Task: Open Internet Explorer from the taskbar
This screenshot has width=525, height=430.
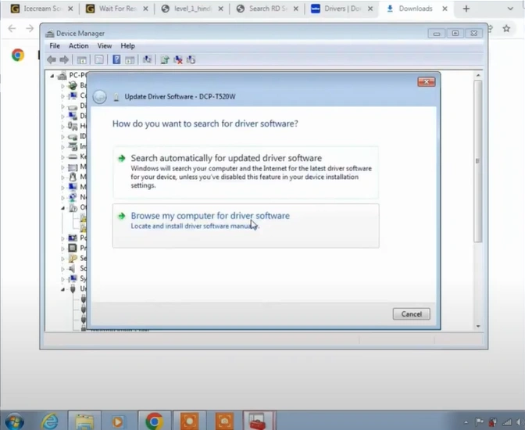Action: click(50, 421)
